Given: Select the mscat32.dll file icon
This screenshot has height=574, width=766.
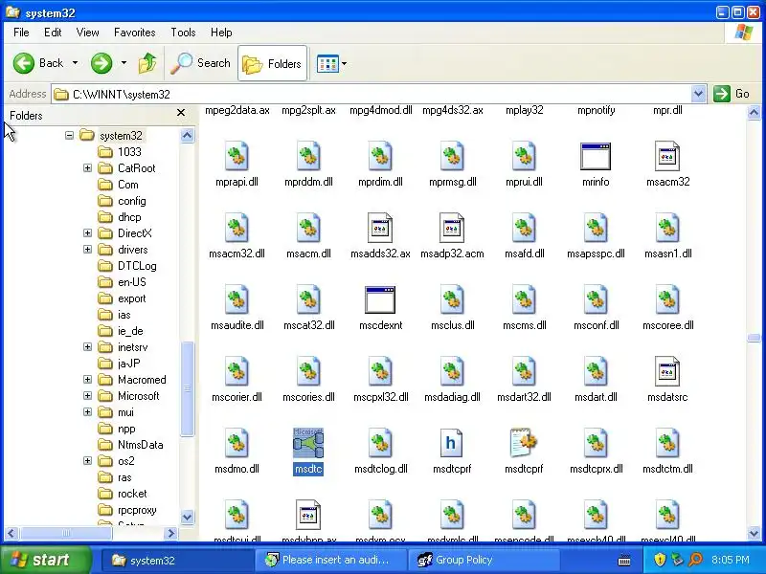Looking at the screenshot, I should (308, 299).
